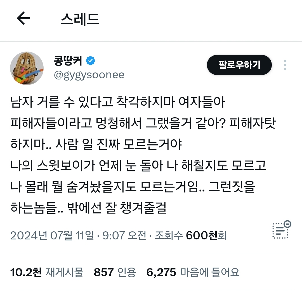This screenshot has width=302, height=296.
Task: Click the tweet line starting 나의 스윗보이가
Action: 138,165
